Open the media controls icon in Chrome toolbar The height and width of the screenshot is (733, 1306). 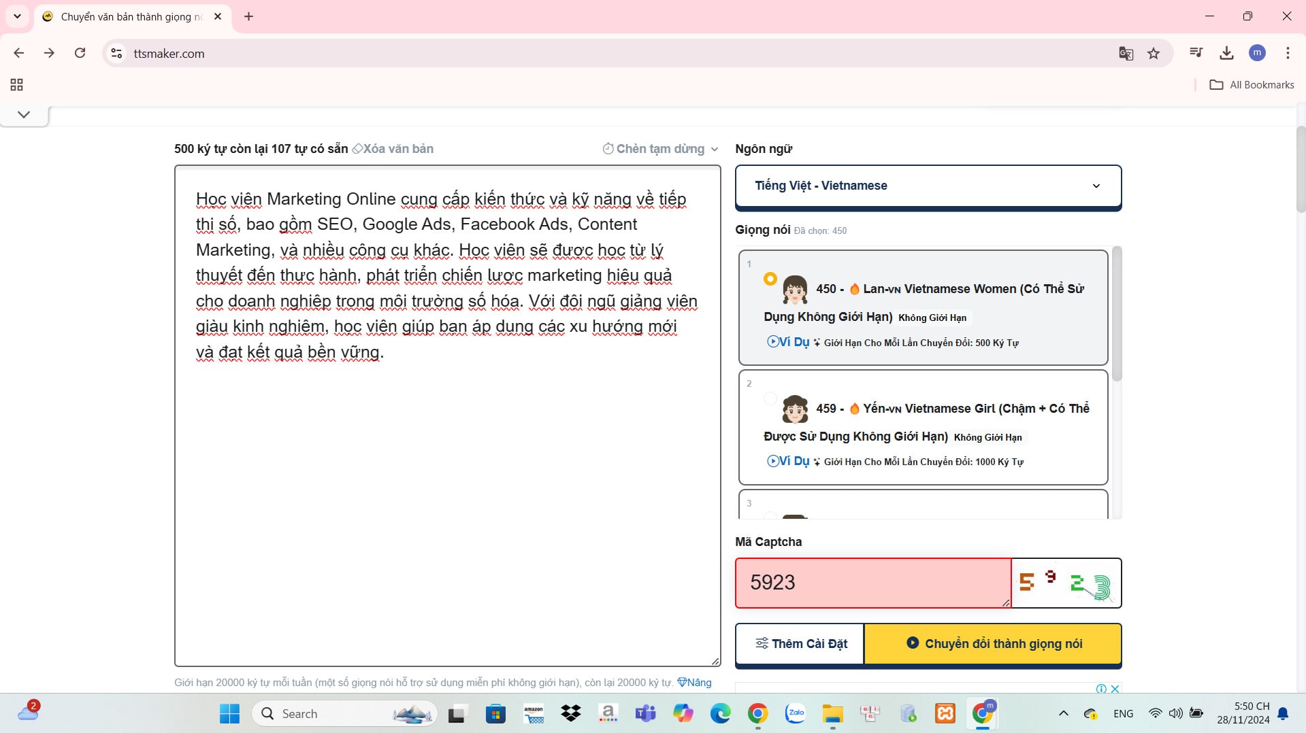(1196, 53)
